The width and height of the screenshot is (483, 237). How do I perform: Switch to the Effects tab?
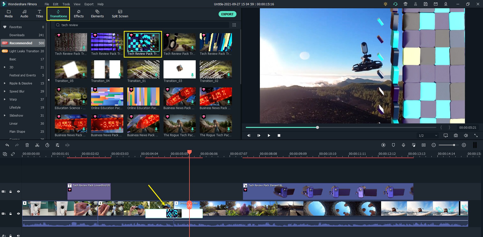(x=79, y=14)
